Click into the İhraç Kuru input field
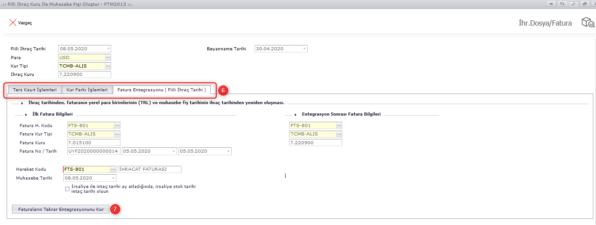The width and height of the screenshot is (596, 225). point(84,75)
